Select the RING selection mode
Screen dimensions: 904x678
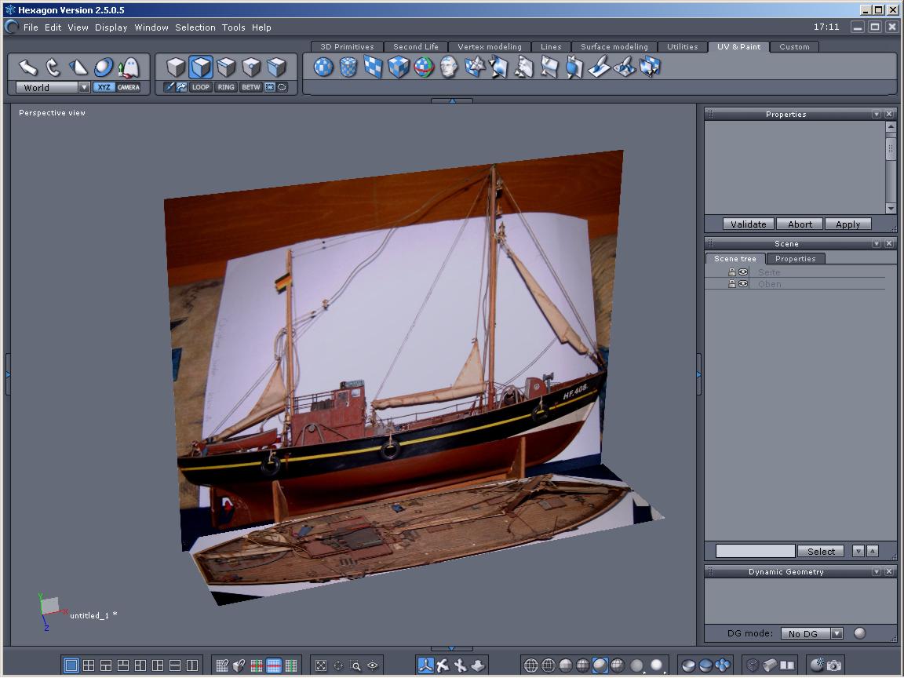[x=226, y=87]
